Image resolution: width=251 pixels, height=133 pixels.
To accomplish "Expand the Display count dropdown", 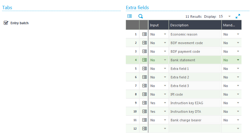I will click(x=230, y=16).
